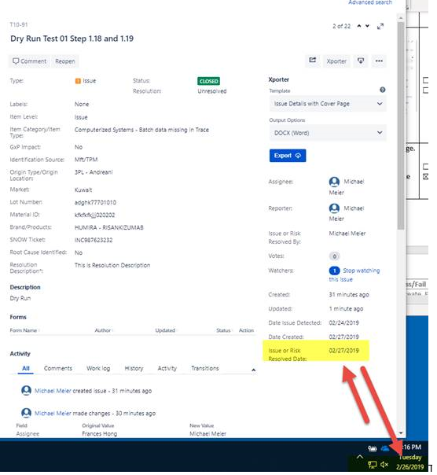Select the All activity tab
This screenshot has width=437, height=475.
26,368
